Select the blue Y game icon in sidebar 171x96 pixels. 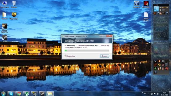pyautogui.click(x=156, y=72)
